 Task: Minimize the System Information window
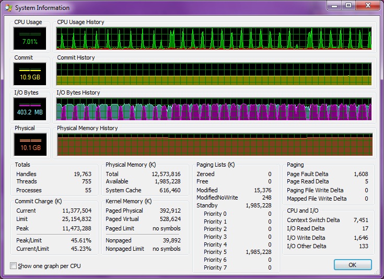[334, 5]
